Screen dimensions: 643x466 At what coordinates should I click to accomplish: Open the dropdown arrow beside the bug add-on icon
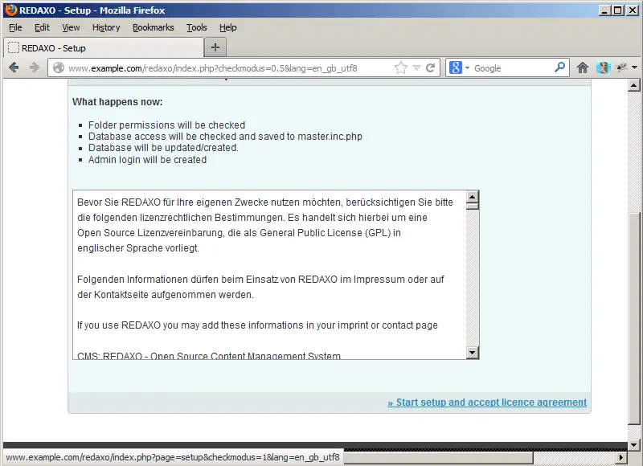point(635,67)
